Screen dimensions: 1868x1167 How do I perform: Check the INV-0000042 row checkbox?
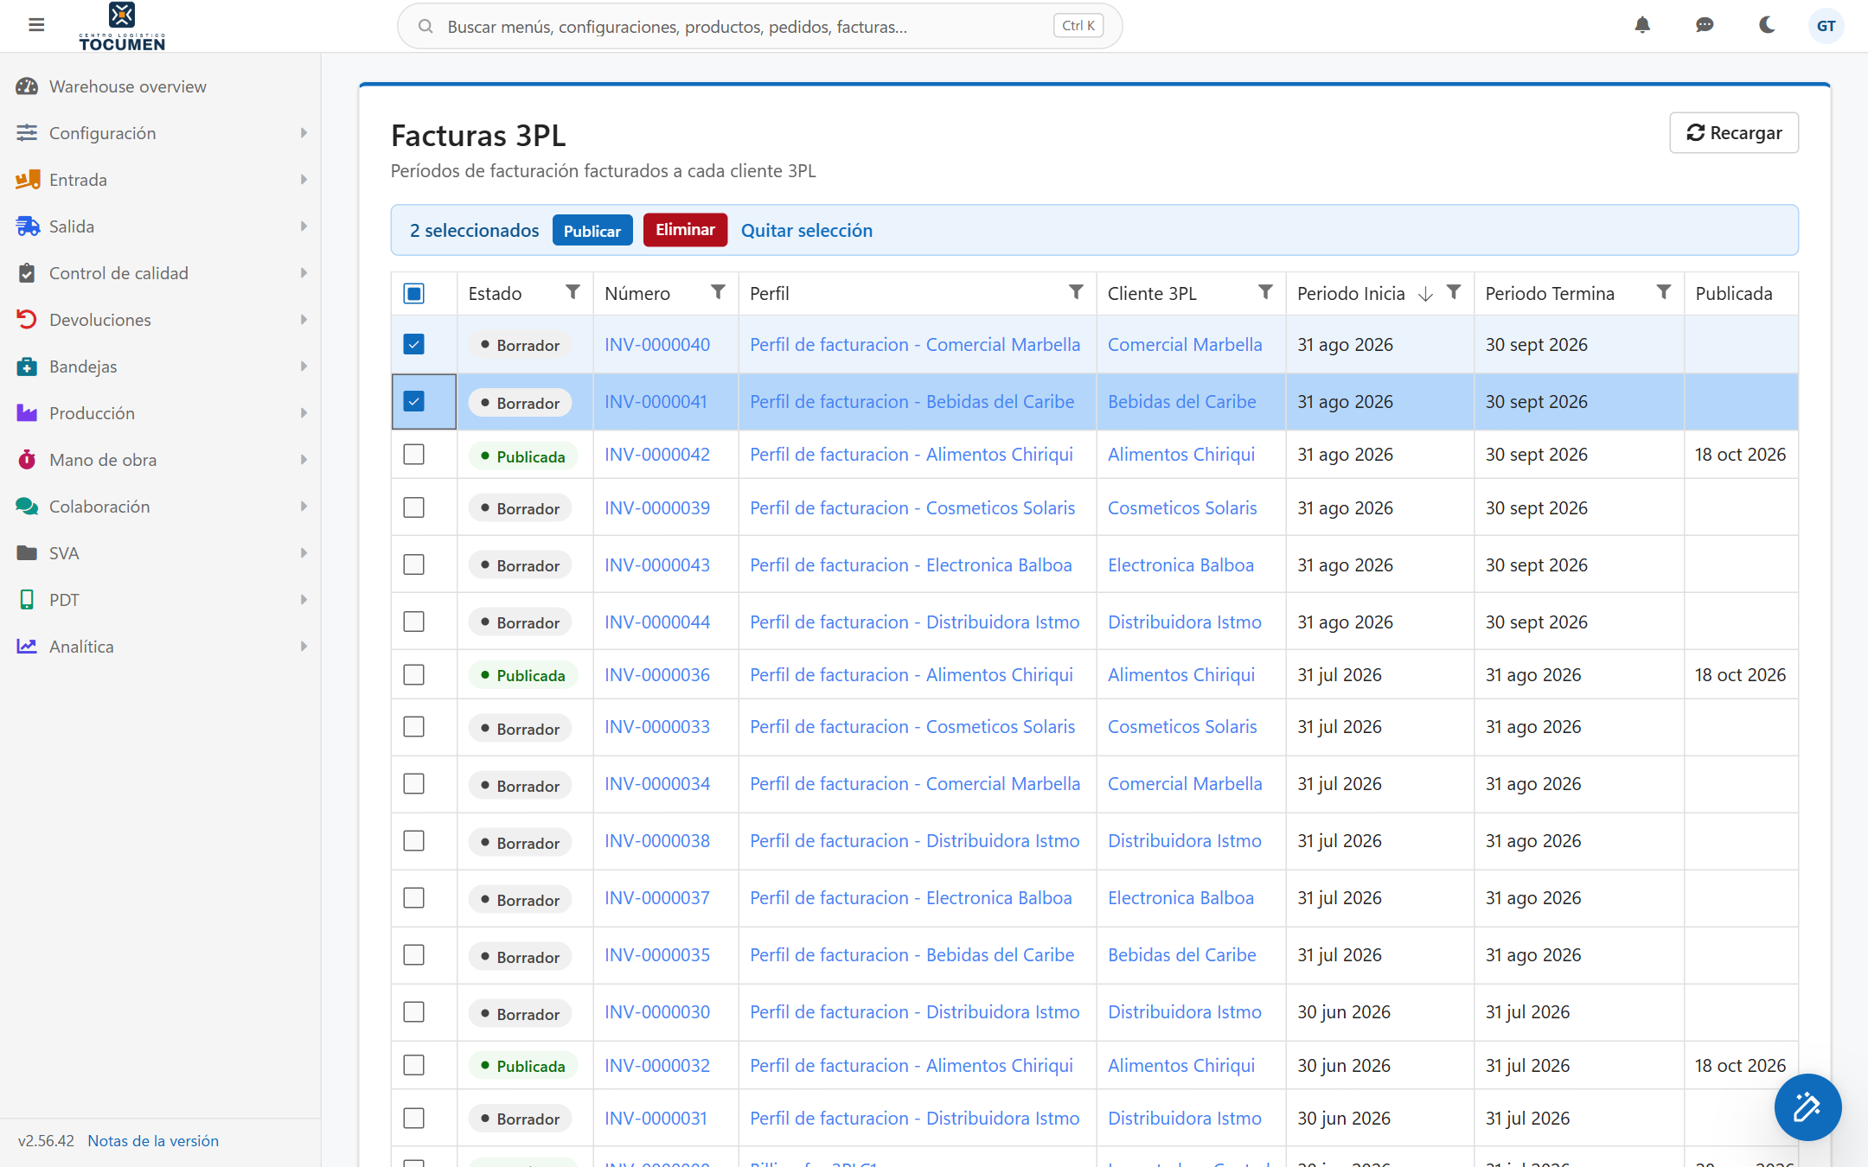[x=414, y=455]
